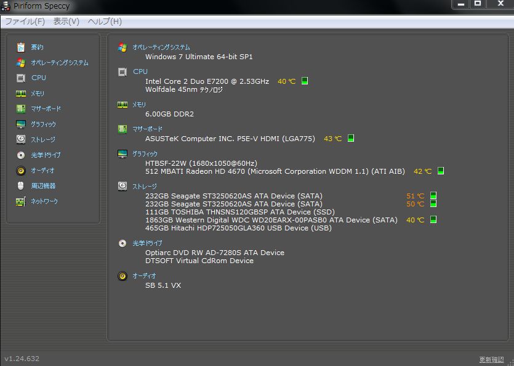Select オペレーティングシステム in the sidebar
This screenshot has width=514, height=366.
pyautogui.click(x=60, y=63)
